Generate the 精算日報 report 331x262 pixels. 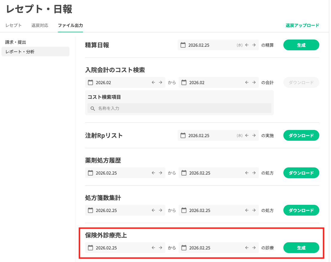tap(301, 45)
